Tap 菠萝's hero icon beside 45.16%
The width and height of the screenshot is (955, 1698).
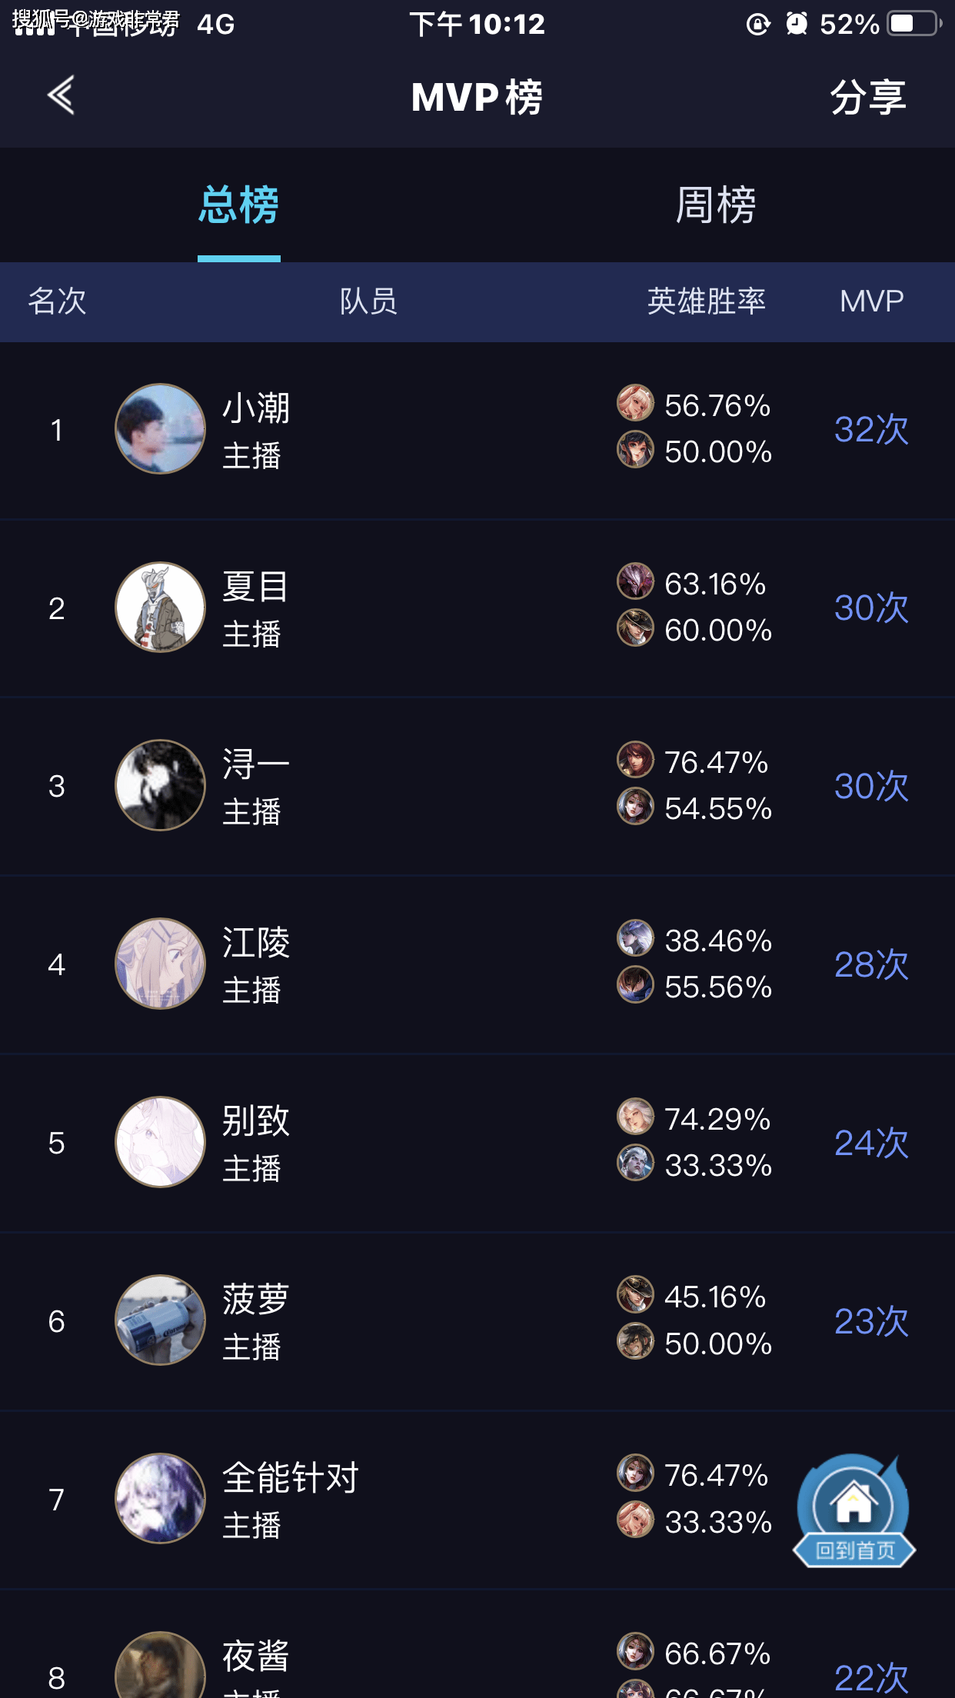point(635,1294)
